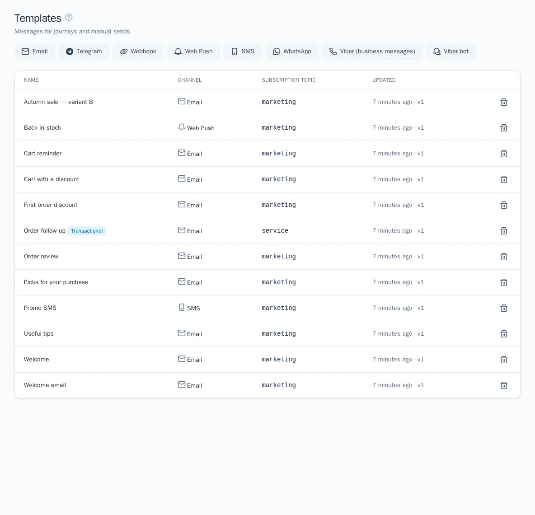The image size is (535, 515).
Task: Click the CHANNEL column header
Action: (x=190, y=80)
